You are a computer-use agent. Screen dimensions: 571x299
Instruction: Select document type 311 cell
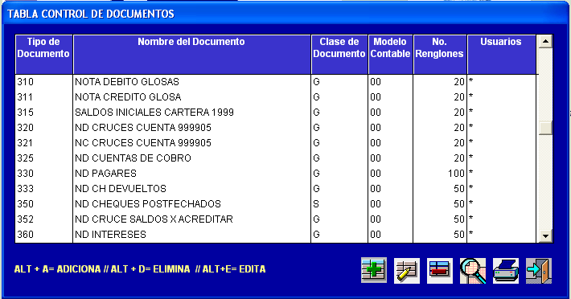43,97
